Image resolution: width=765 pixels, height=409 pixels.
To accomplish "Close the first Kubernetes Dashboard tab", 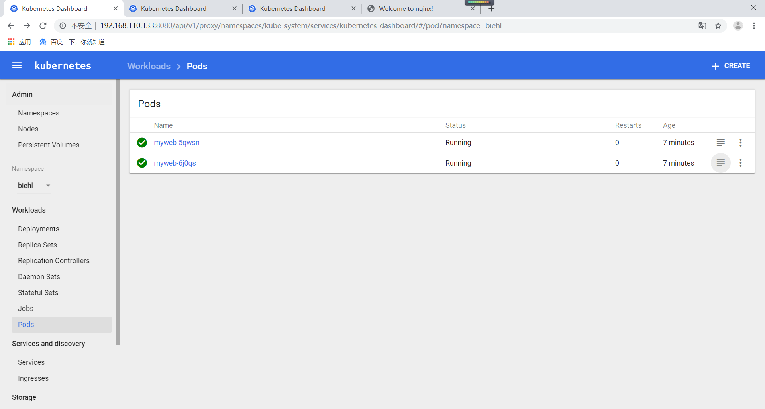I will (116, 8).
